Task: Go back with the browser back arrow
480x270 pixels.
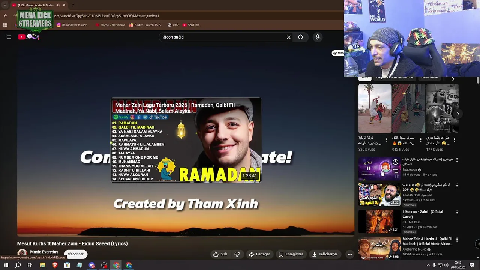Action: point(5,16)
